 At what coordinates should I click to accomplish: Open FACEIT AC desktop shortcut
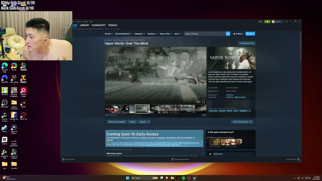click(x=23, y=116)
